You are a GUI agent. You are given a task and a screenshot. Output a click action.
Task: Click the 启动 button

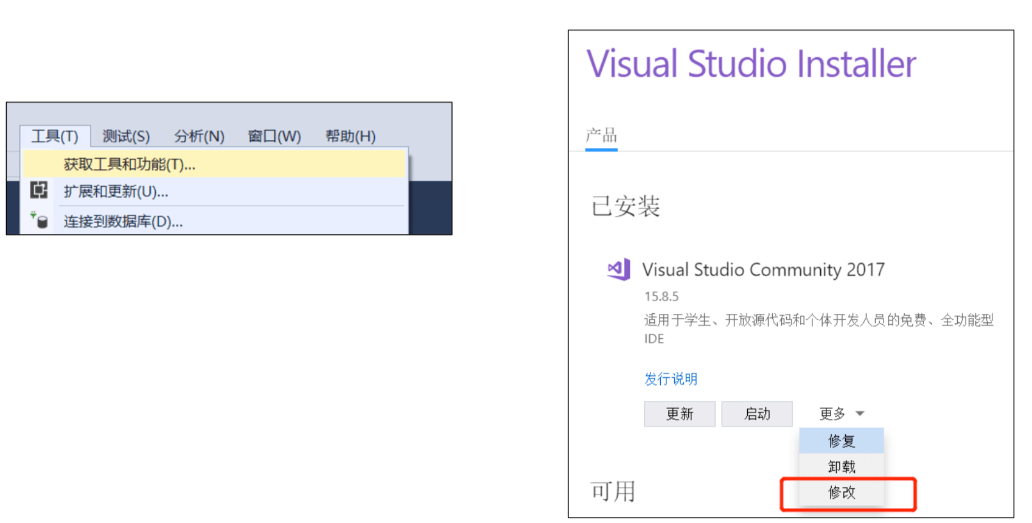[x=757, y=414]
